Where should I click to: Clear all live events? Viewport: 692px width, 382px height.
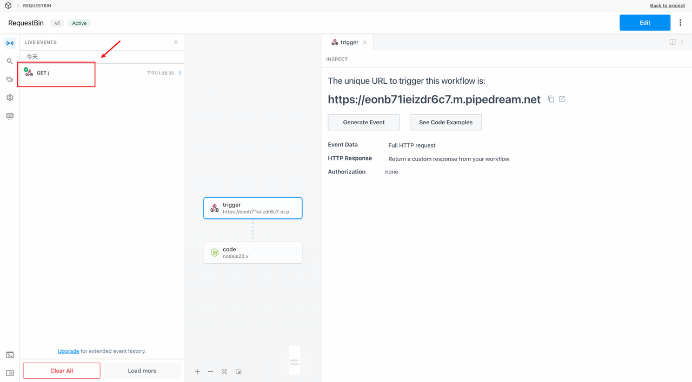click(62, 371)
